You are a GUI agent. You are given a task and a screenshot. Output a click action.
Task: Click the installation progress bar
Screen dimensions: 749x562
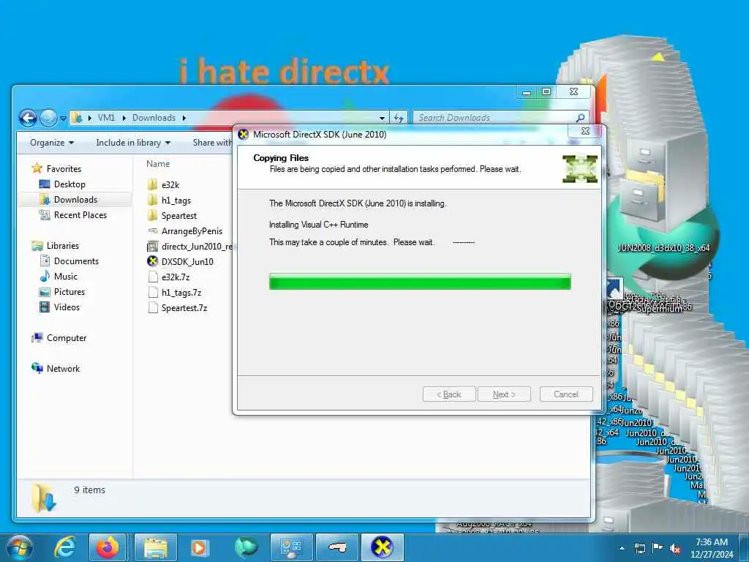tap(420, 282)
